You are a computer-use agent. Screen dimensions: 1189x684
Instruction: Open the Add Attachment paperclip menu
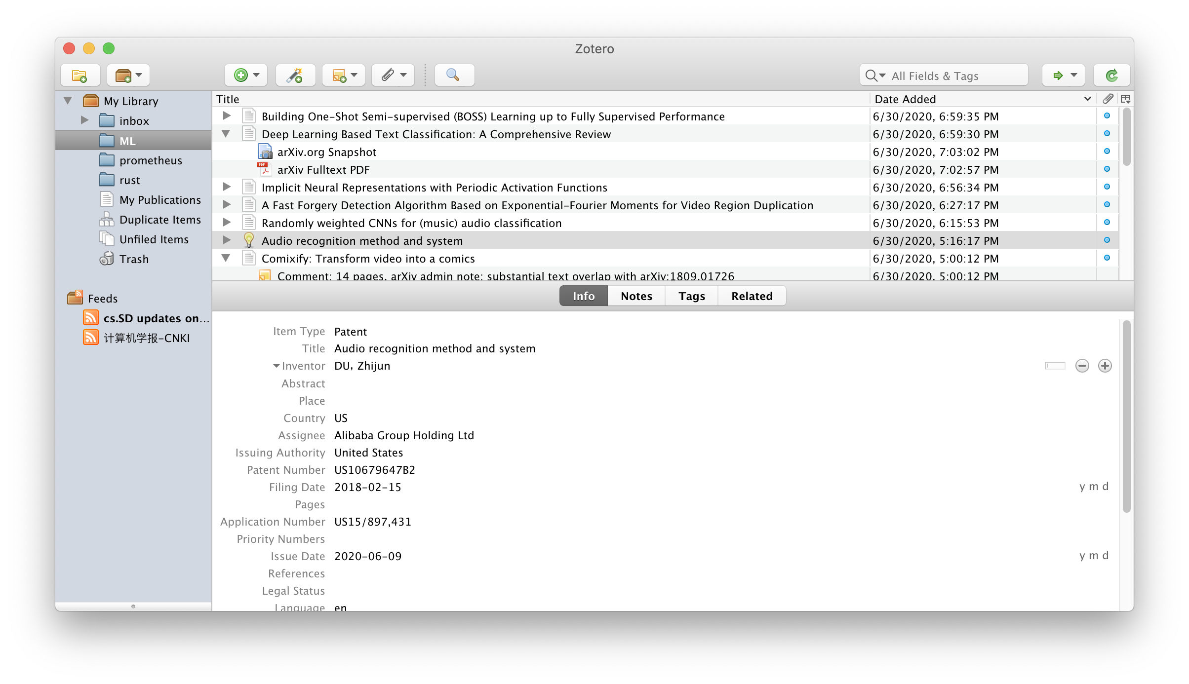(393, 76)
